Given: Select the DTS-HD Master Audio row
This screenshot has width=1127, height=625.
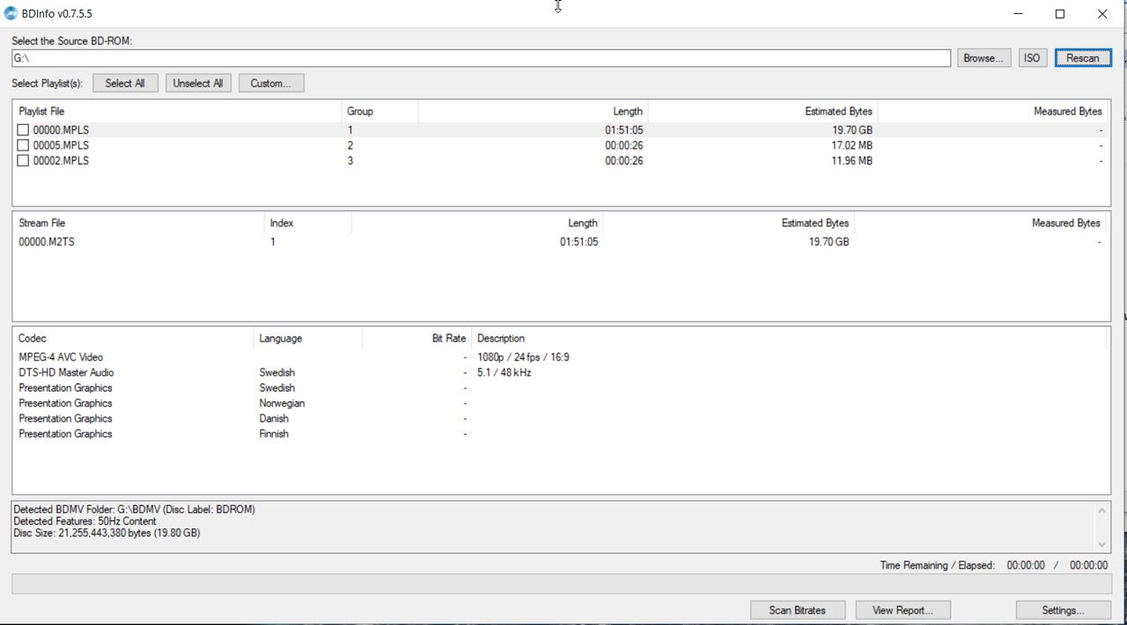Looking at the screenshot, I should [x=561, y=373].
